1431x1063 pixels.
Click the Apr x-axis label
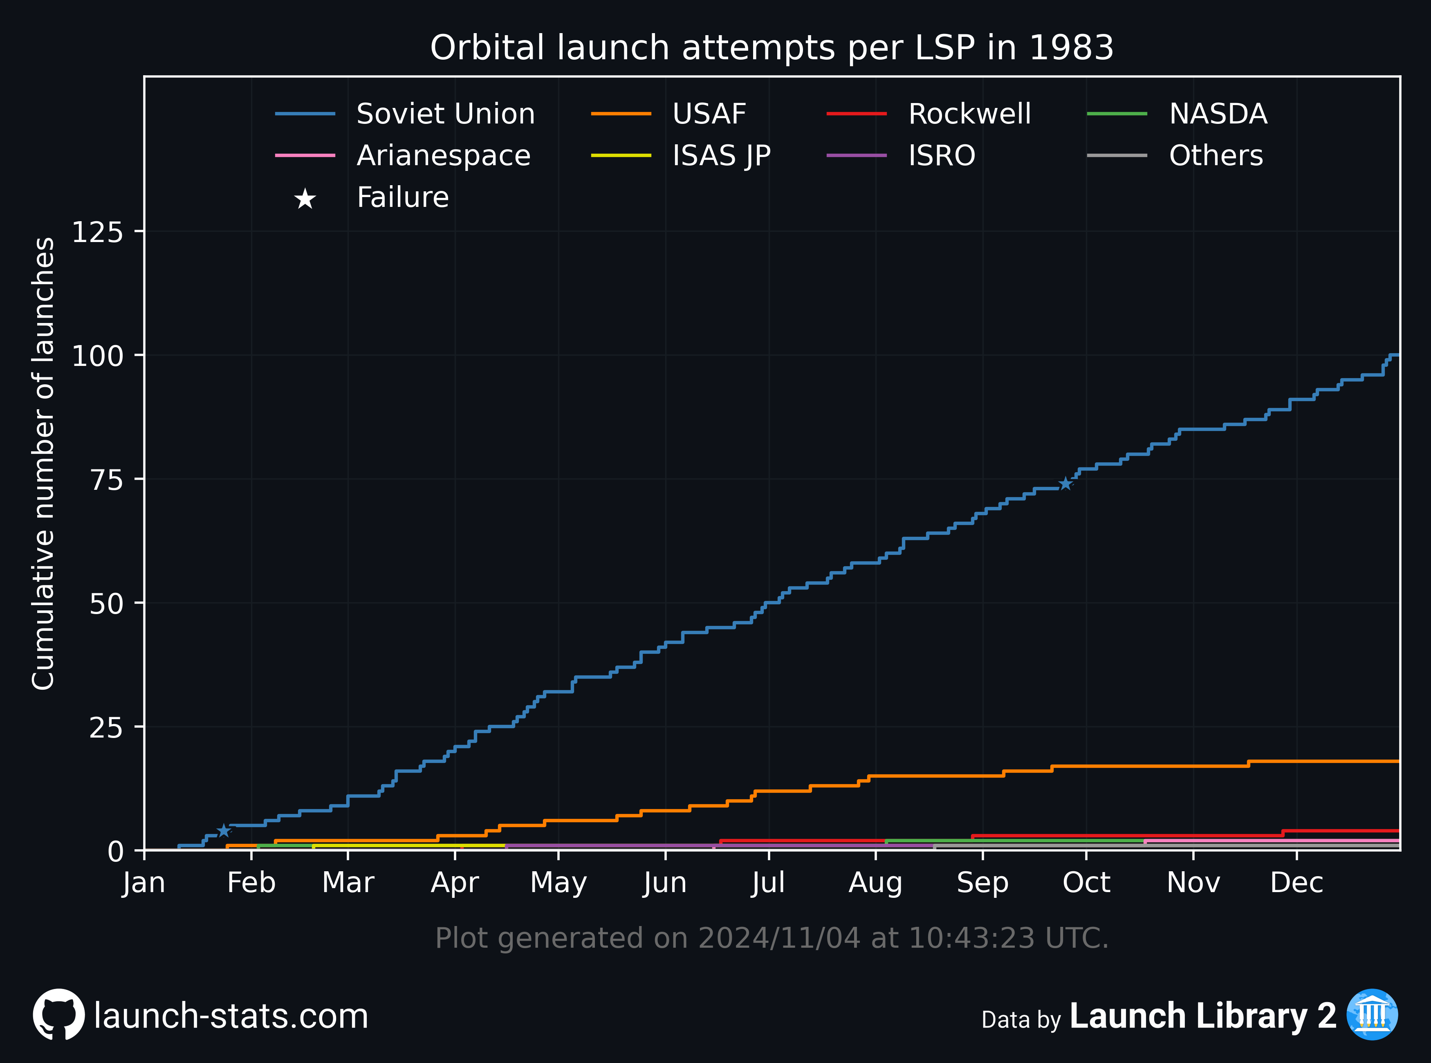point(454,884)
